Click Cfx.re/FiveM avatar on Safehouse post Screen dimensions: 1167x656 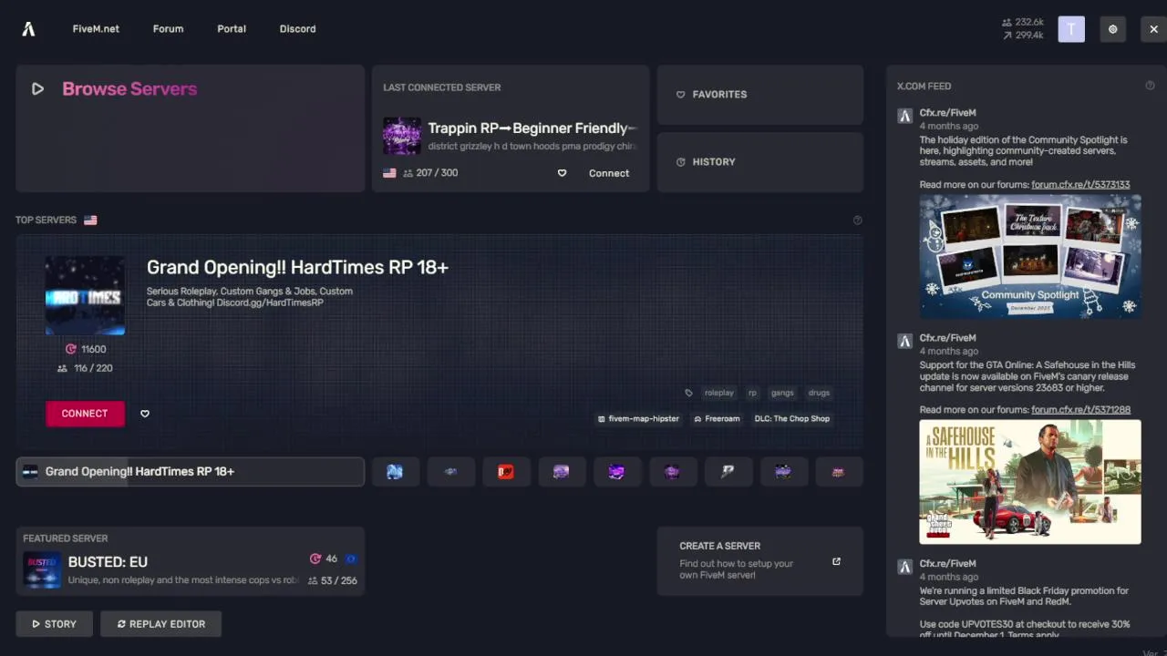pos(904,341)
